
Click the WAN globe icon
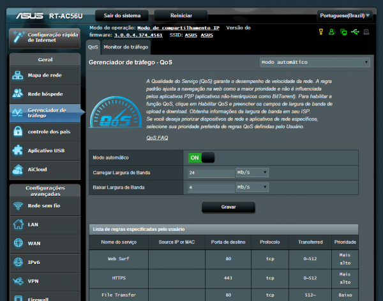(19, 243)
